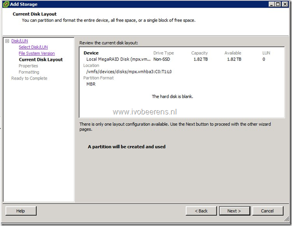The image size is (292, 226).
Task: Close the Add Storage window
Action: click(x=285, y=4)
